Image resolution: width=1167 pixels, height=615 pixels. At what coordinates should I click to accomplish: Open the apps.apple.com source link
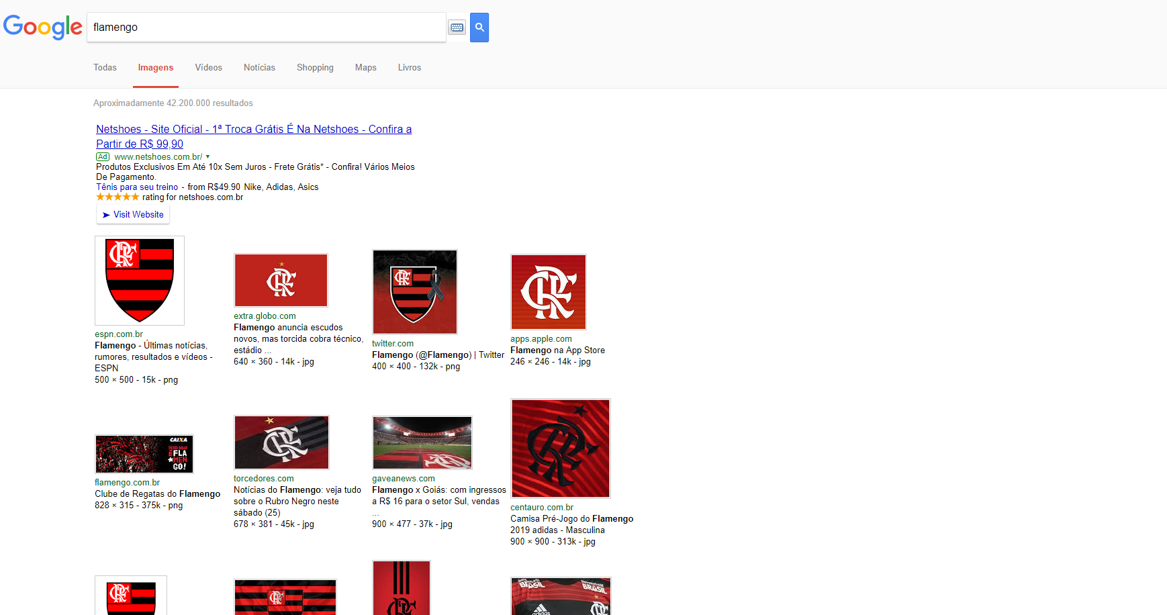coord(541,339)
